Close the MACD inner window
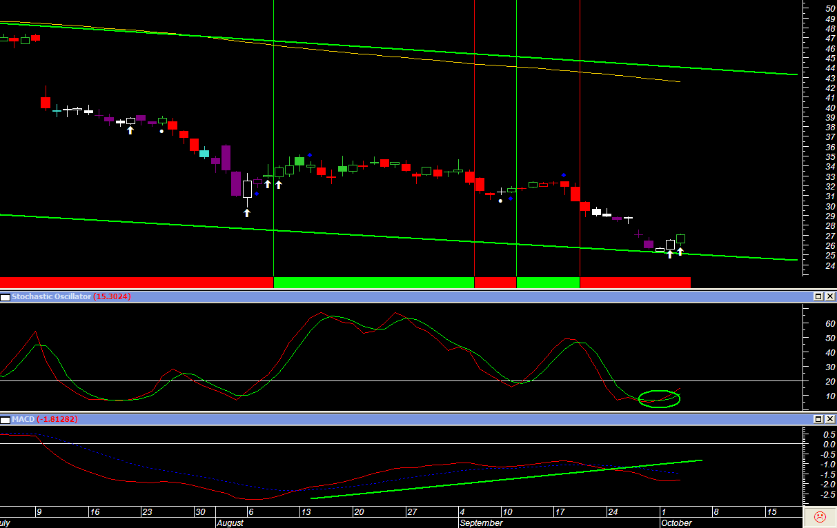 pyautogui.click(x=830, y=419)
